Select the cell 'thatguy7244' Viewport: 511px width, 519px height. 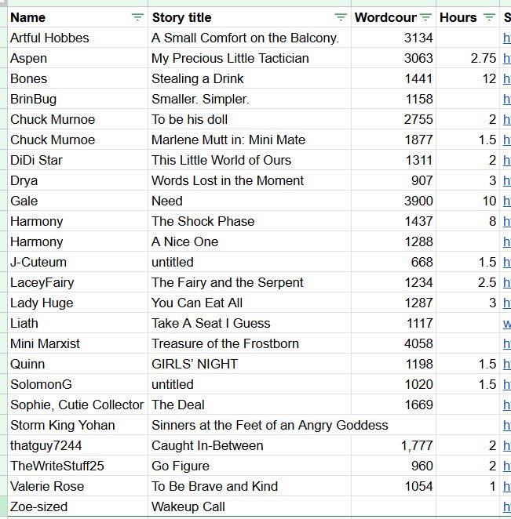[78, 445]
